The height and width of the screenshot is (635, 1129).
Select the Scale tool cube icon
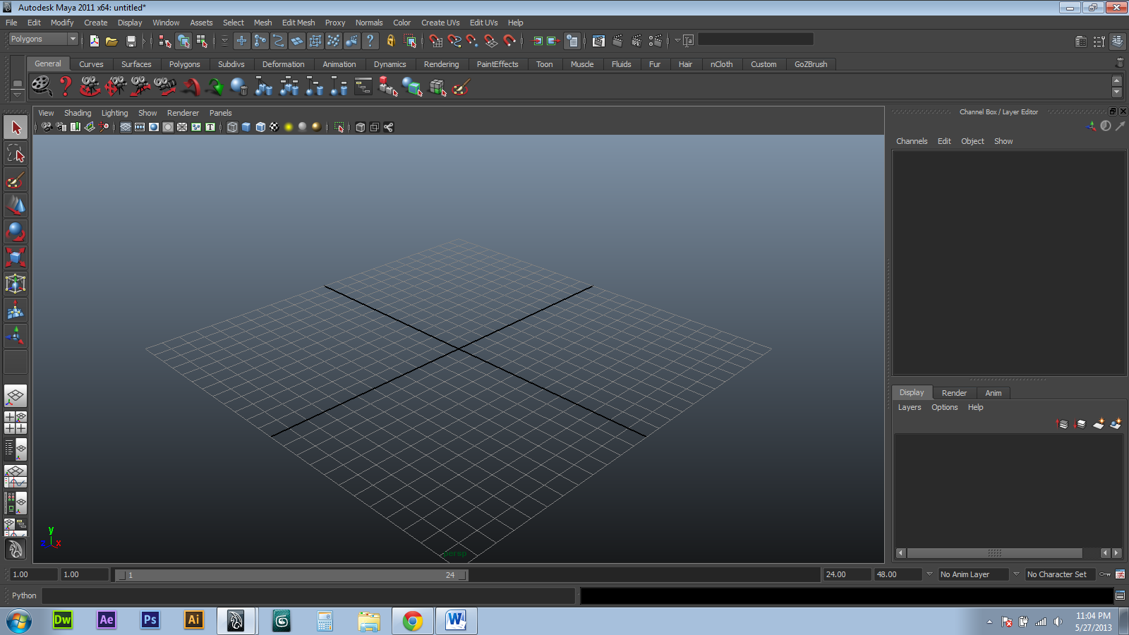point(16,258)
